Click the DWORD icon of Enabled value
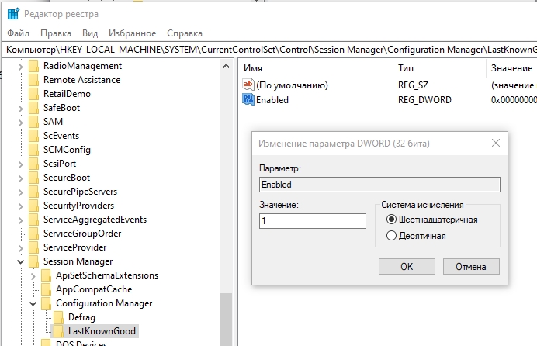537x346 pixels. coord(248,99)
